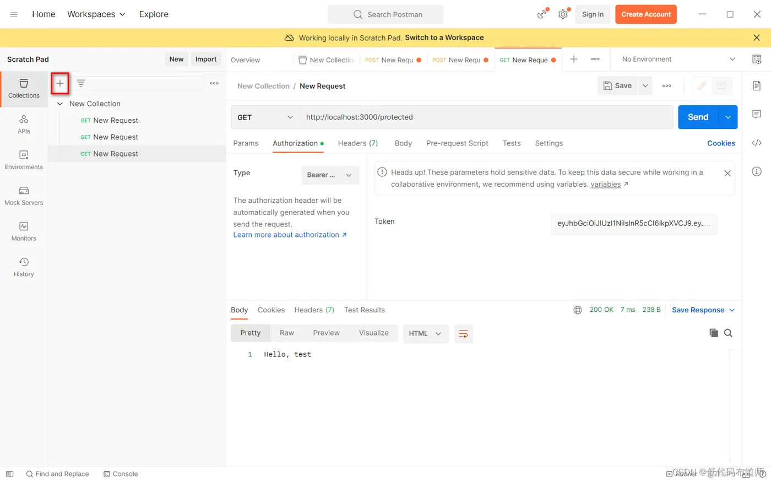Click the bearer Token input field

click(634, 224)
